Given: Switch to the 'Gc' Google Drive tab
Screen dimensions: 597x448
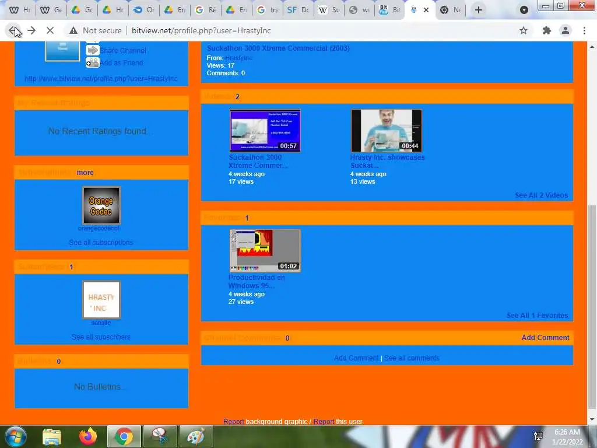Looking at the screenshot, I should pyautogui.click(x=82, y=10).
